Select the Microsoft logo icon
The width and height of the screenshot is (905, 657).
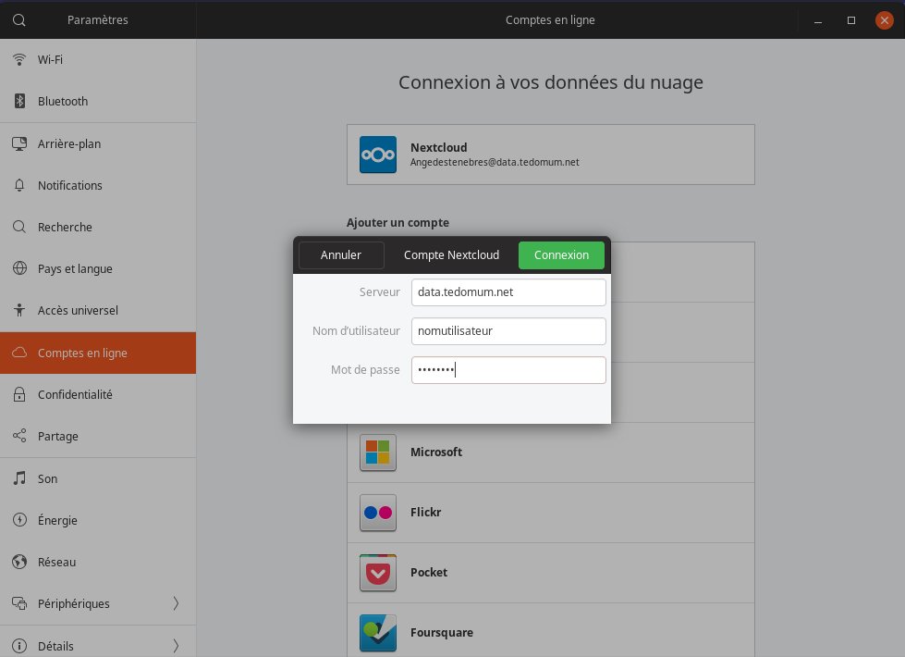[377, 452]
